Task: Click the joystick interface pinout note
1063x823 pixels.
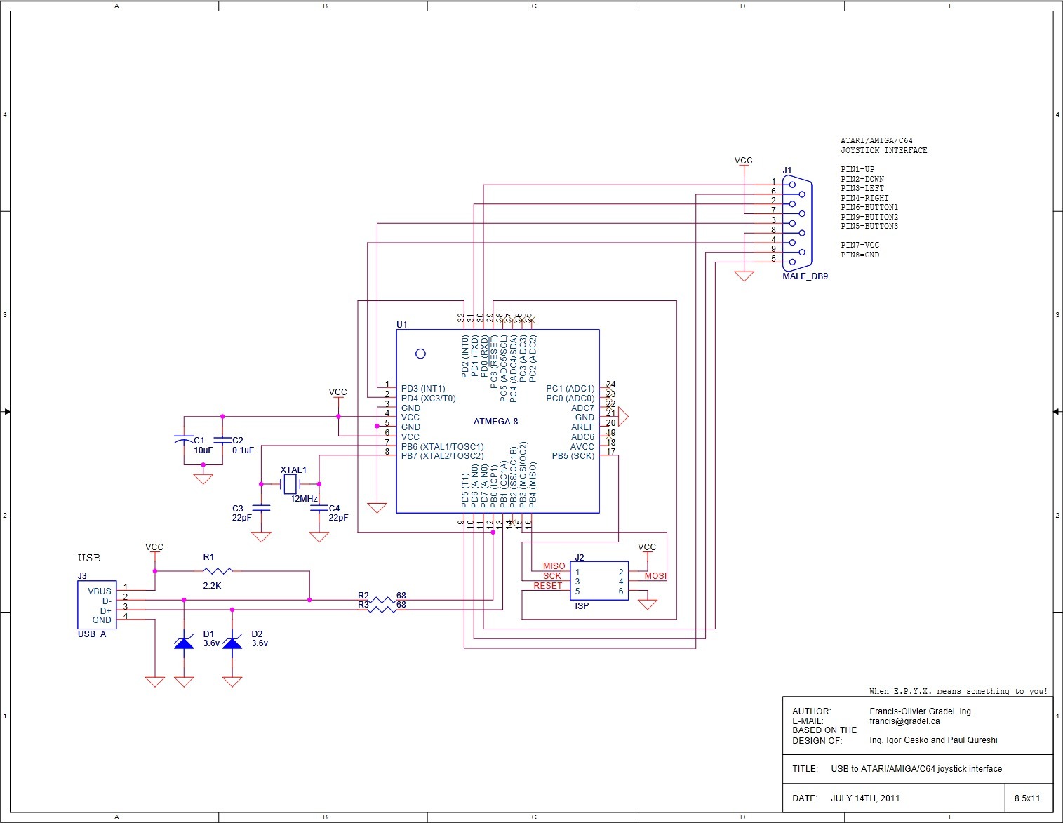Action: click(884, 198)
